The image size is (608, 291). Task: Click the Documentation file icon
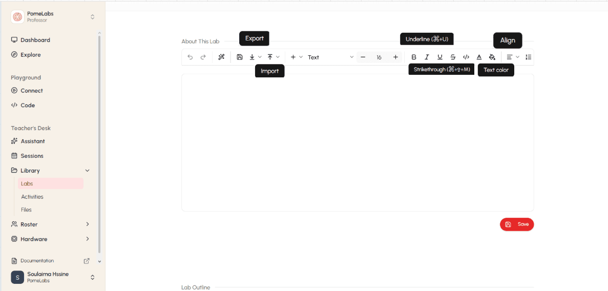click(x=14, y=261)
